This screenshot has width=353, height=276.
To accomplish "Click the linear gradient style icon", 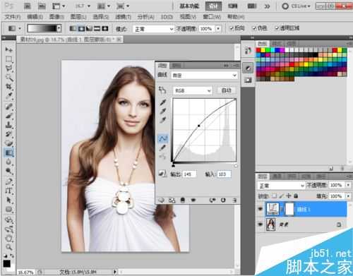I will [73, 29].
